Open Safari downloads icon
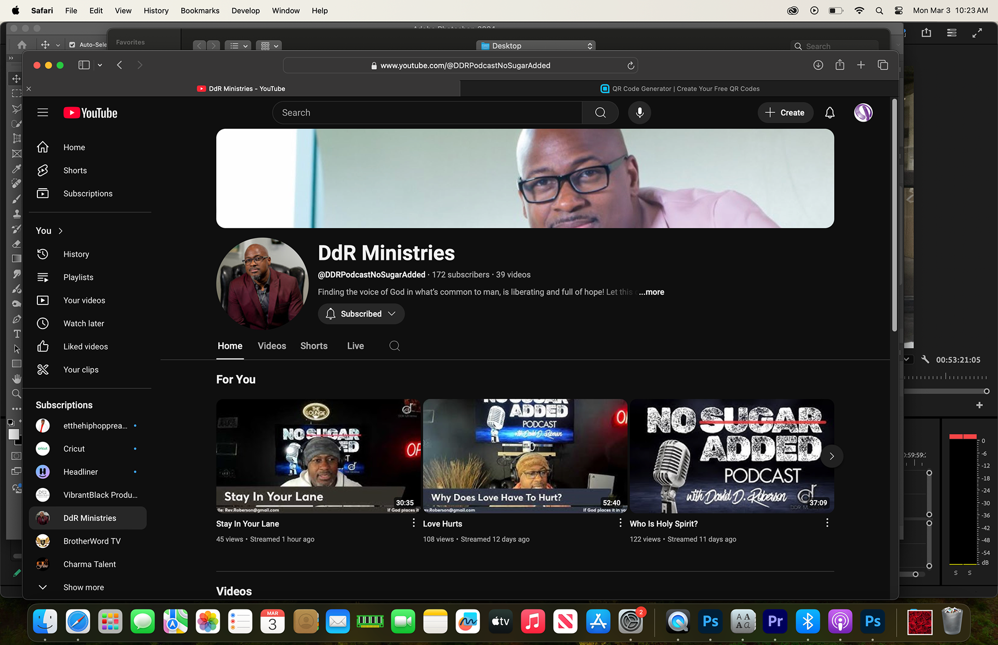This screenshot has width=998, height=645. 818,65
